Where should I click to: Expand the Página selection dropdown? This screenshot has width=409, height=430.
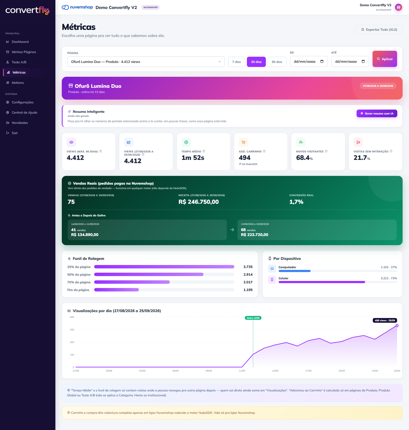(146, 62)
